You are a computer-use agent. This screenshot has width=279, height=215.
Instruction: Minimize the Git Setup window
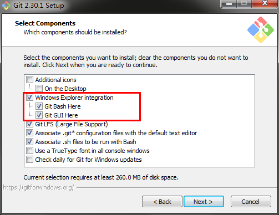point(229,4)
